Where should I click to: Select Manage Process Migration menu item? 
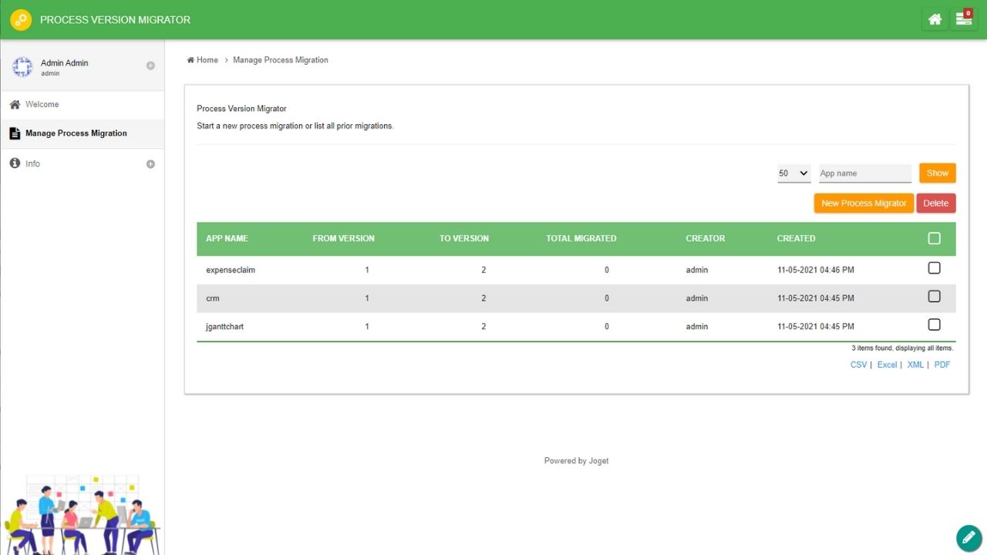click(x=76, y=133)
